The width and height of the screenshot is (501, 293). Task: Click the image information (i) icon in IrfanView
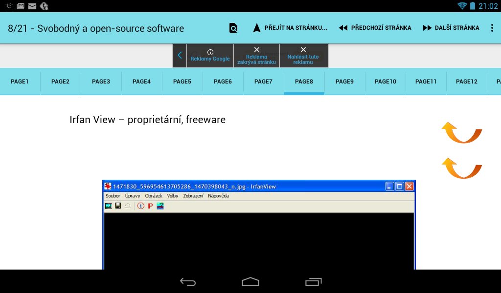140,206
